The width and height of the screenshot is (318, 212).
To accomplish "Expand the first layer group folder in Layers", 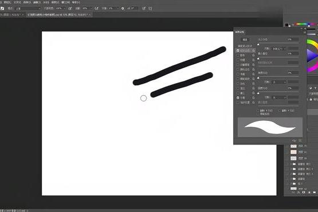I will pyautogui.click(x=291, y=164).
